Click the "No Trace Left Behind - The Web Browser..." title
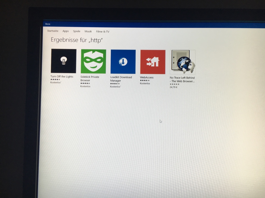265x198 pixels. click(182, 79)
